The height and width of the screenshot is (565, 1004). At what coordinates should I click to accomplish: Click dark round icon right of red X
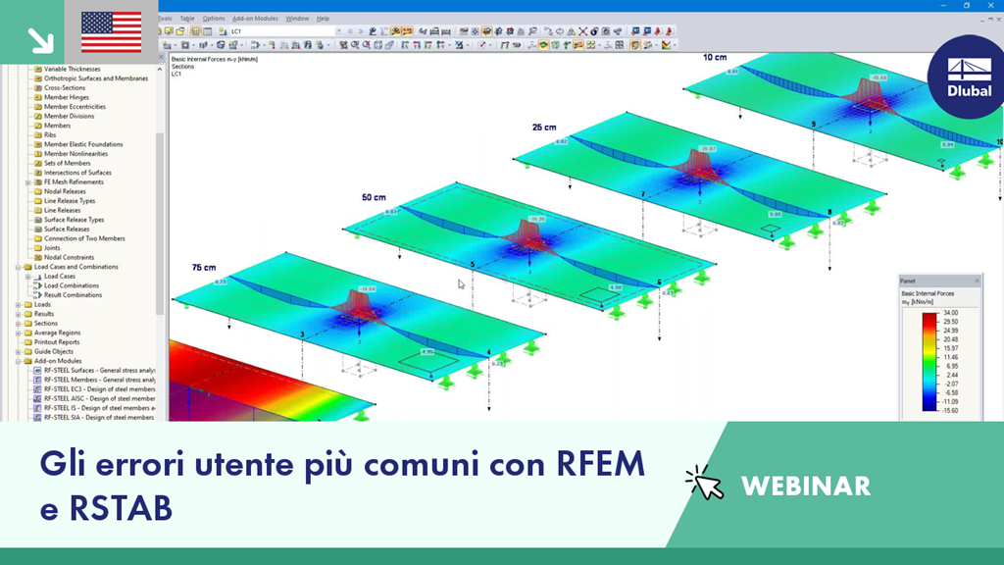[x=594, y=31]
